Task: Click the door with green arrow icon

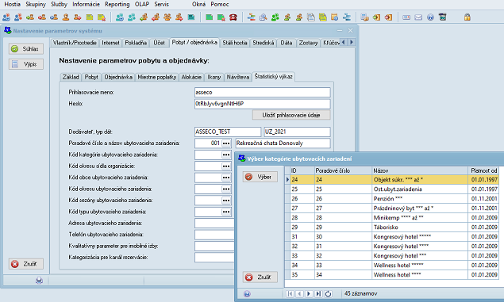Action: [376, 17]
